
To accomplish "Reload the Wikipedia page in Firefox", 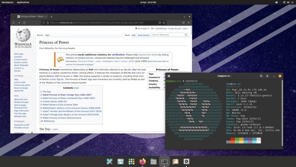I will coord(24,23).
